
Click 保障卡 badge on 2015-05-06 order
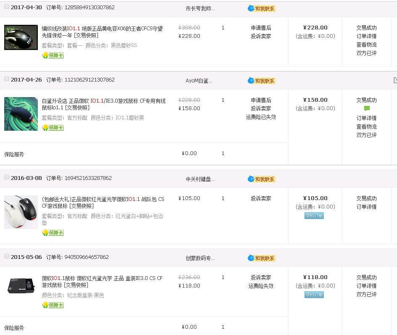coord(53,305)
